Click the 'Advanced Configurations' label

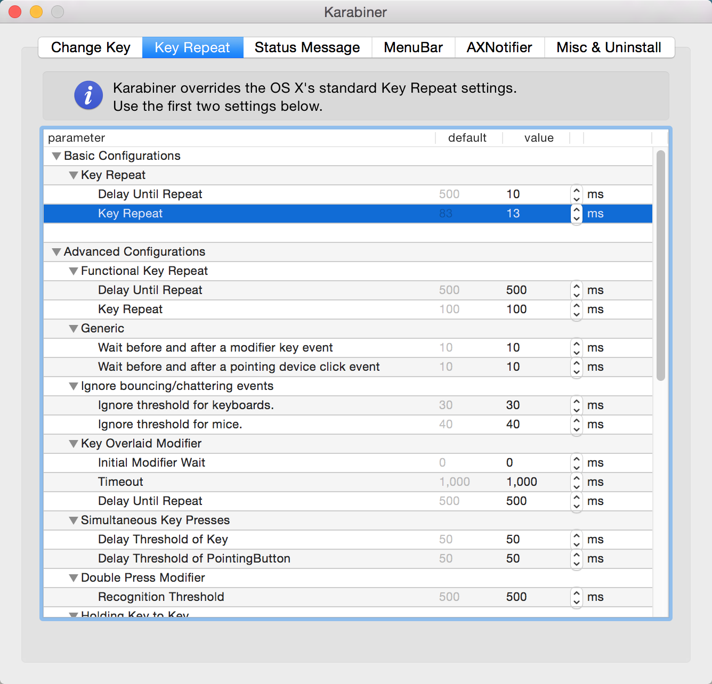click(x=134, y=252)
